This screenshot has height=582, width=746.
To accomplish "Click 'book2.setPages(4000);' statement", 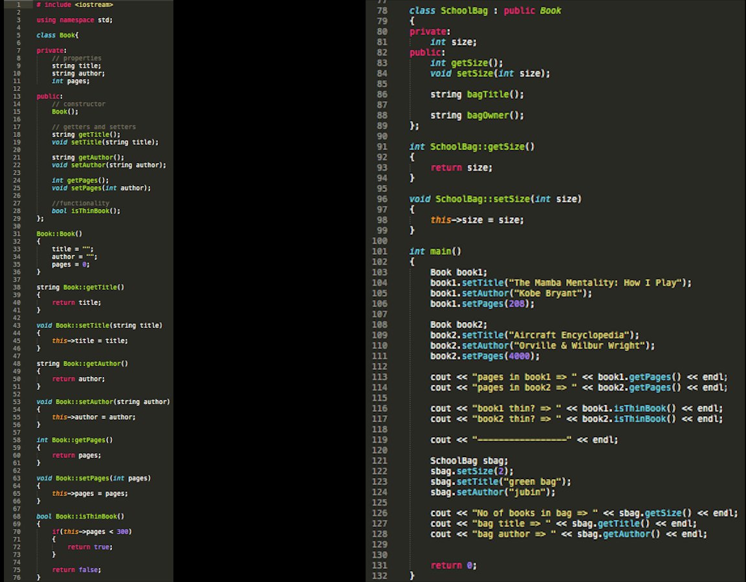I will (x=485, y=356).
